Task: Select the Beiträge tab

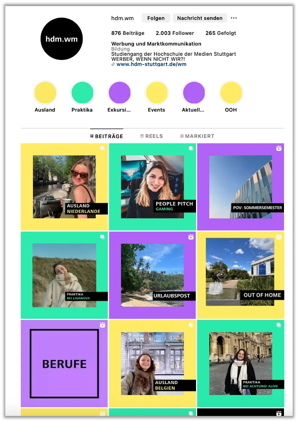Action: click(107, 136)
